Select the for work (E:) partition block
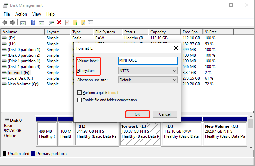This screenshot has height=166, width=255. (x=140, y=134)
